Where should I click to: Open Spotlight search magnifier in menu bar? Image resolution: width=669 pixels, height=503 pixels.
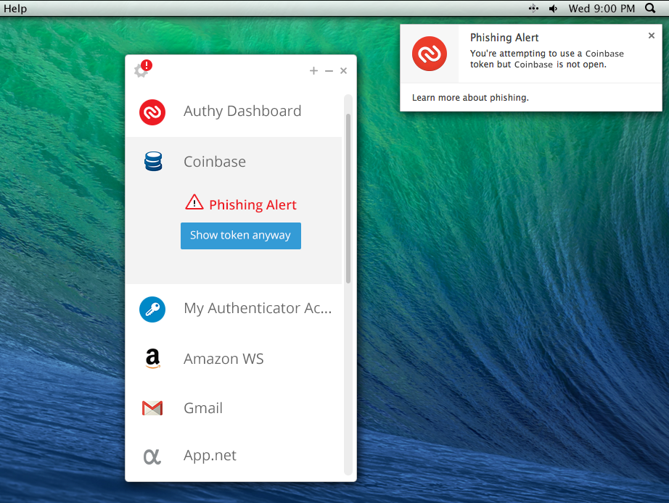pyautogui.click(x=649, y=9)
